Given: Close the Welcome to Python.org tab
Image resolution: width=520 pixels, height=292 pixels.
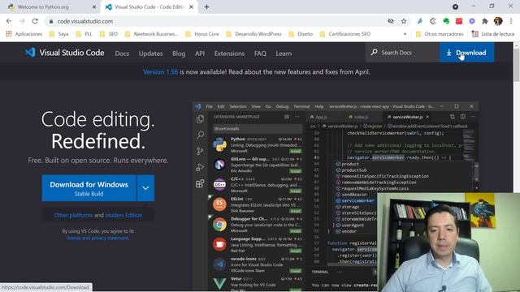Looking at the screenshot, I should pyautogui.click(x=94, y=6).
